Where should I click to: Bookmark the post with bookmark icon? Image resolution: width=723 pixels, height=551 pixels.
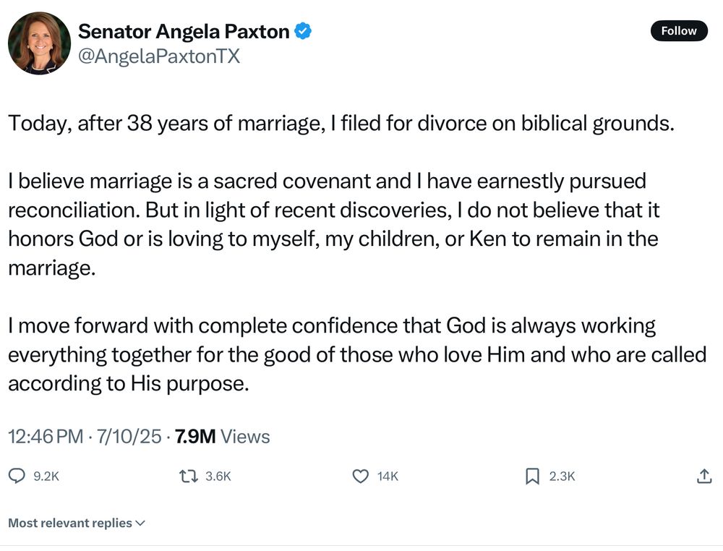coord(533,476)
